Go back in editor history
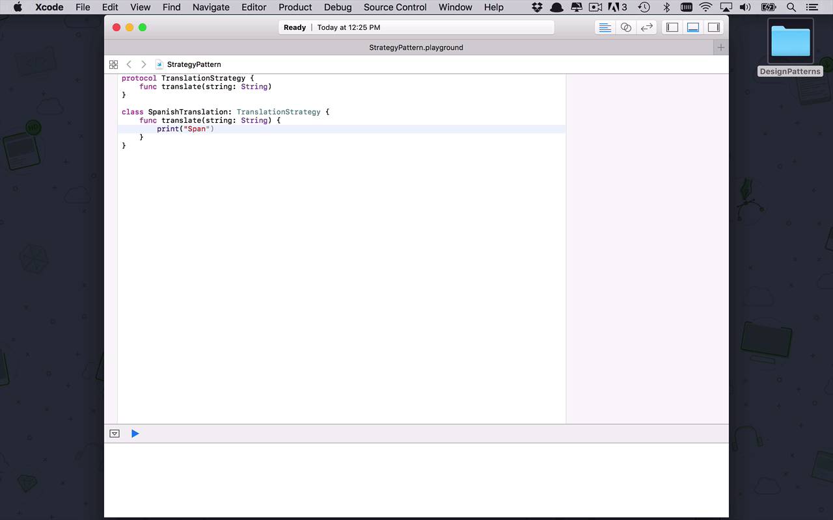The image size is (833, 520). (129, 64)
